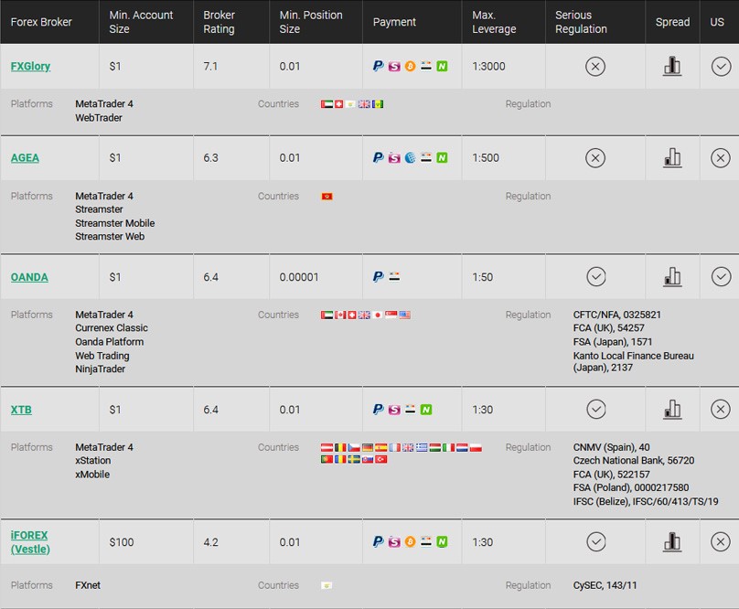
Task: Click OANDA's serious regulation checkmark
Action: 595,277
